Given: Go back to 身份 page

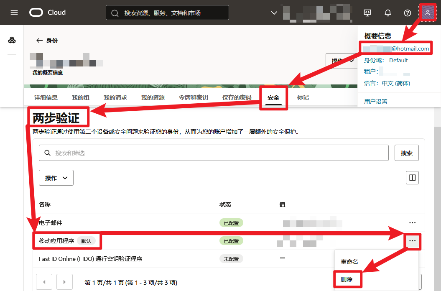Looking at the screenshot, I should click(47, 41).
